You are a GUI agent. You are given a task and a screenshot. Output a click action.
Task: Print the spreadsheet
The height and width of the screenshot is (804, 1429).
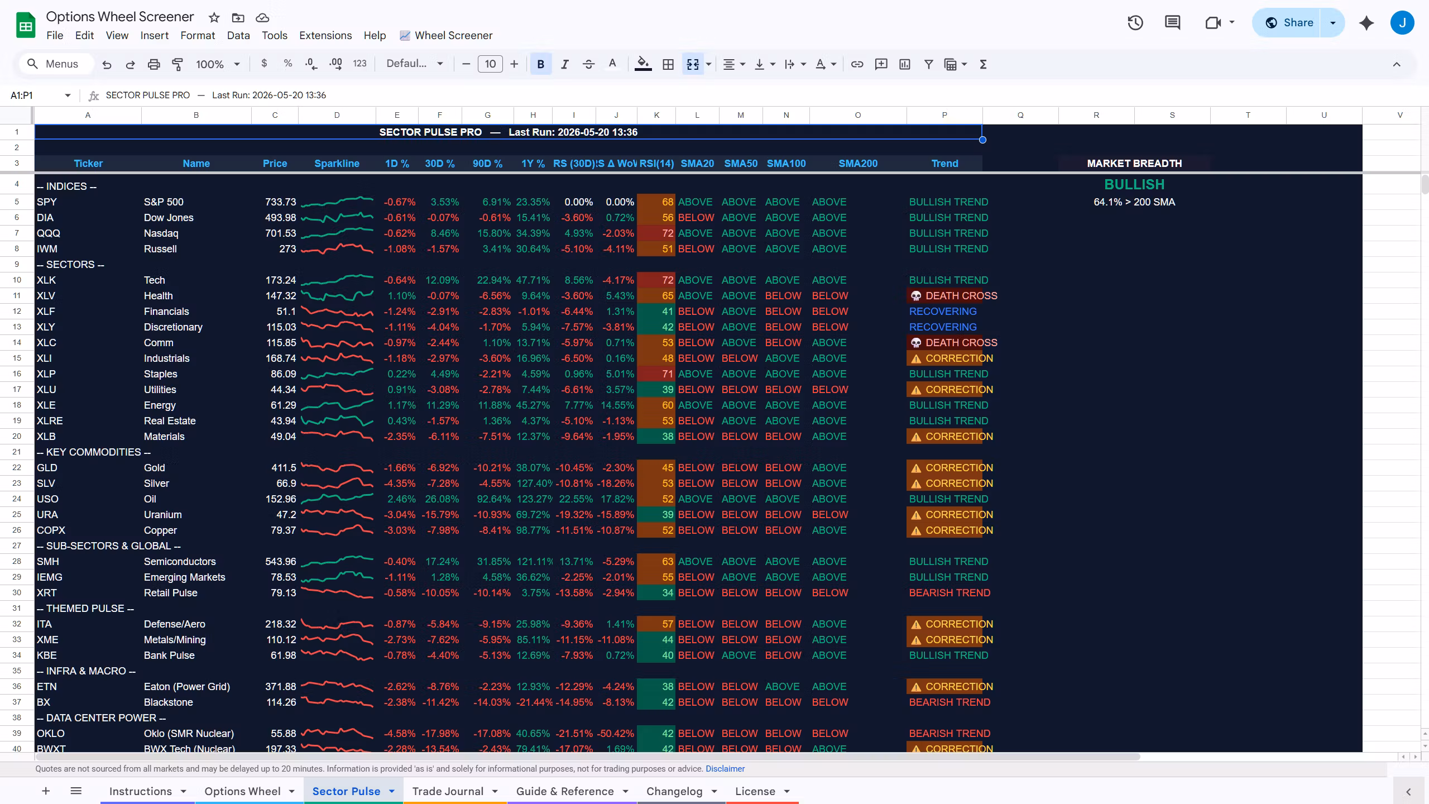pos(154,64)
